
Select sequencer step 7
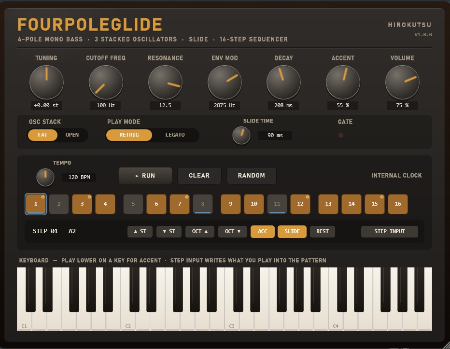[180, 204]
